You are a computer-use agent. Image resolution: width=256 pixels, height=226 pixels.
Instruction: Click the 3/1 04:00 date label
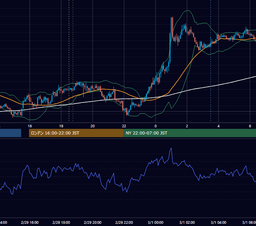pyautogui.click(x=218, y=222)
